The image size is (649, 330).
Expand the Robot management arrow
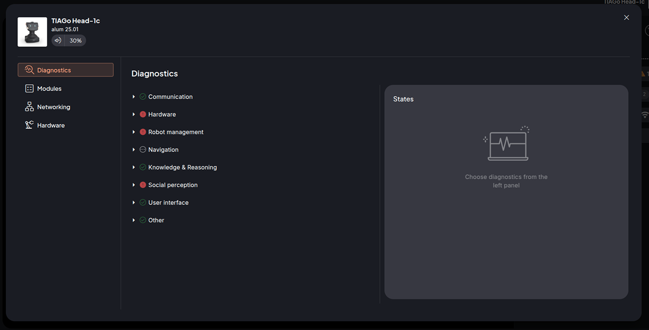click(x=134, y=132)
